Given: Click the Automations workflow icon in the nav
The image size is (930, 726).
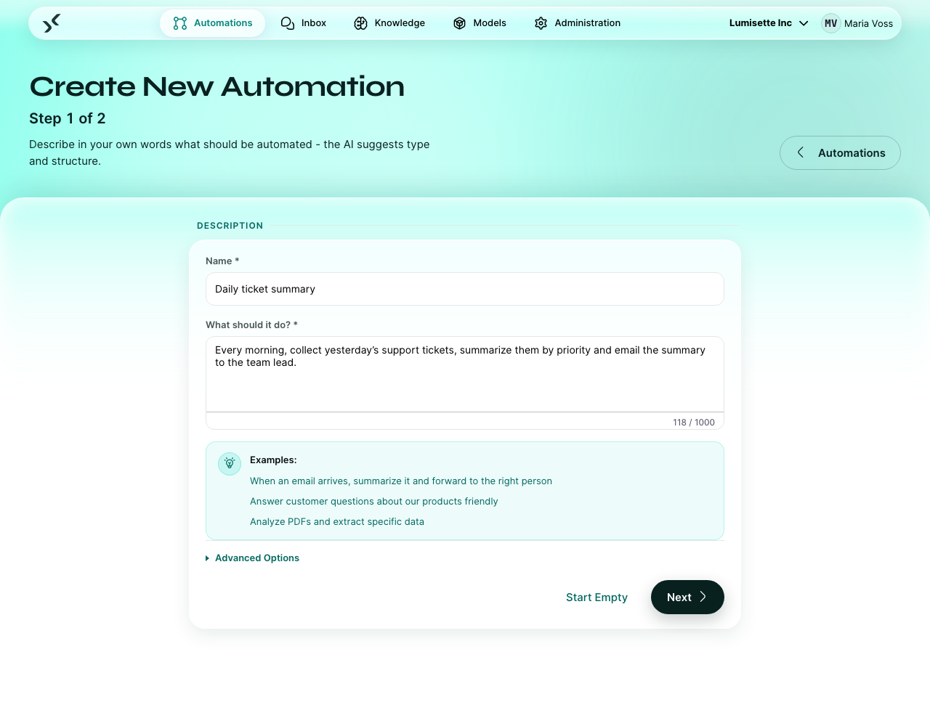Looking at the screenshot, I should coord(180,23).
